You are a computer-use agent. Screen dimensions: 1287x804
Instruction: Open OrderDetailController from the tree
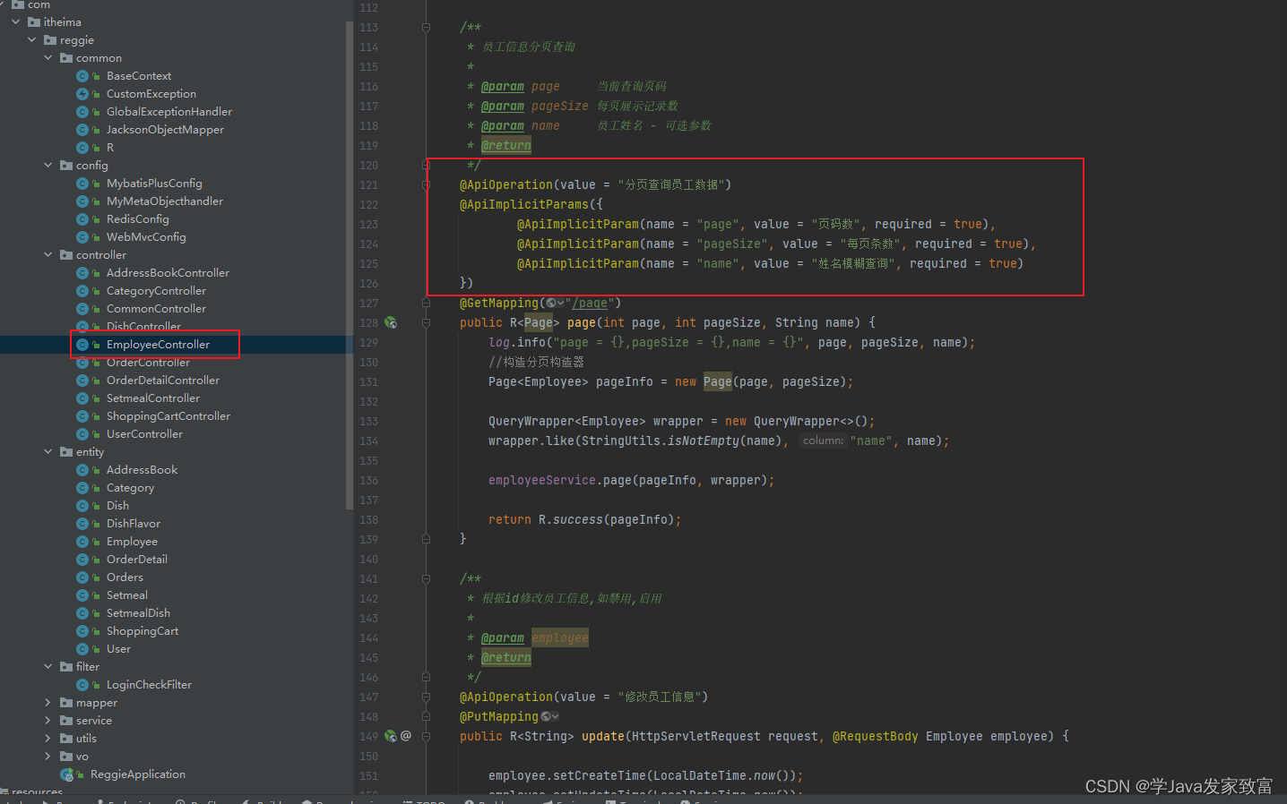(162, 381)
